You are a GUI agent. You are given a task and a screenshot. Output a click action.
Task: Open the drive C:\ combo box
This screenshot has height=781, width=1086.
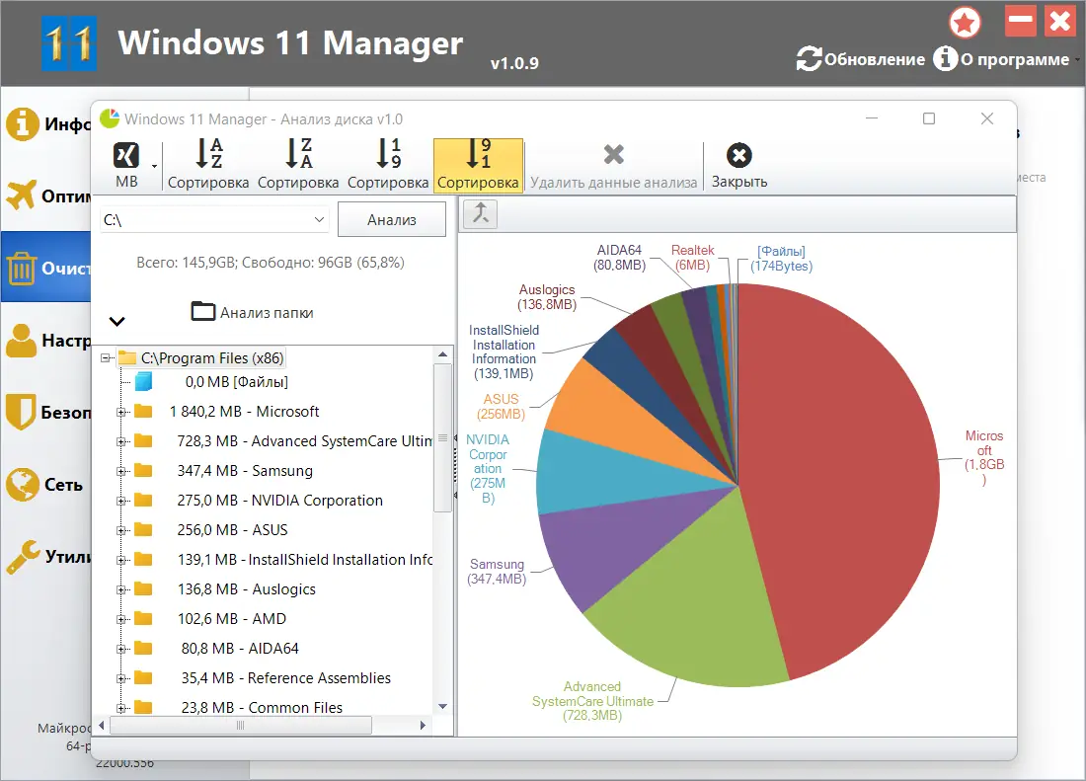click(214, 219)
